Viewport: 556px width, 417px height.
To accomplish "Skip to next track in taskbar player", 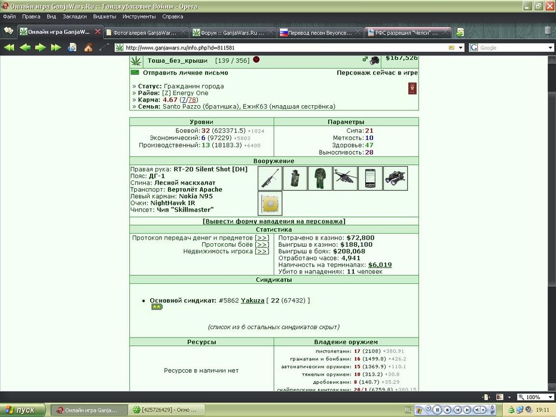I will 467,410.
